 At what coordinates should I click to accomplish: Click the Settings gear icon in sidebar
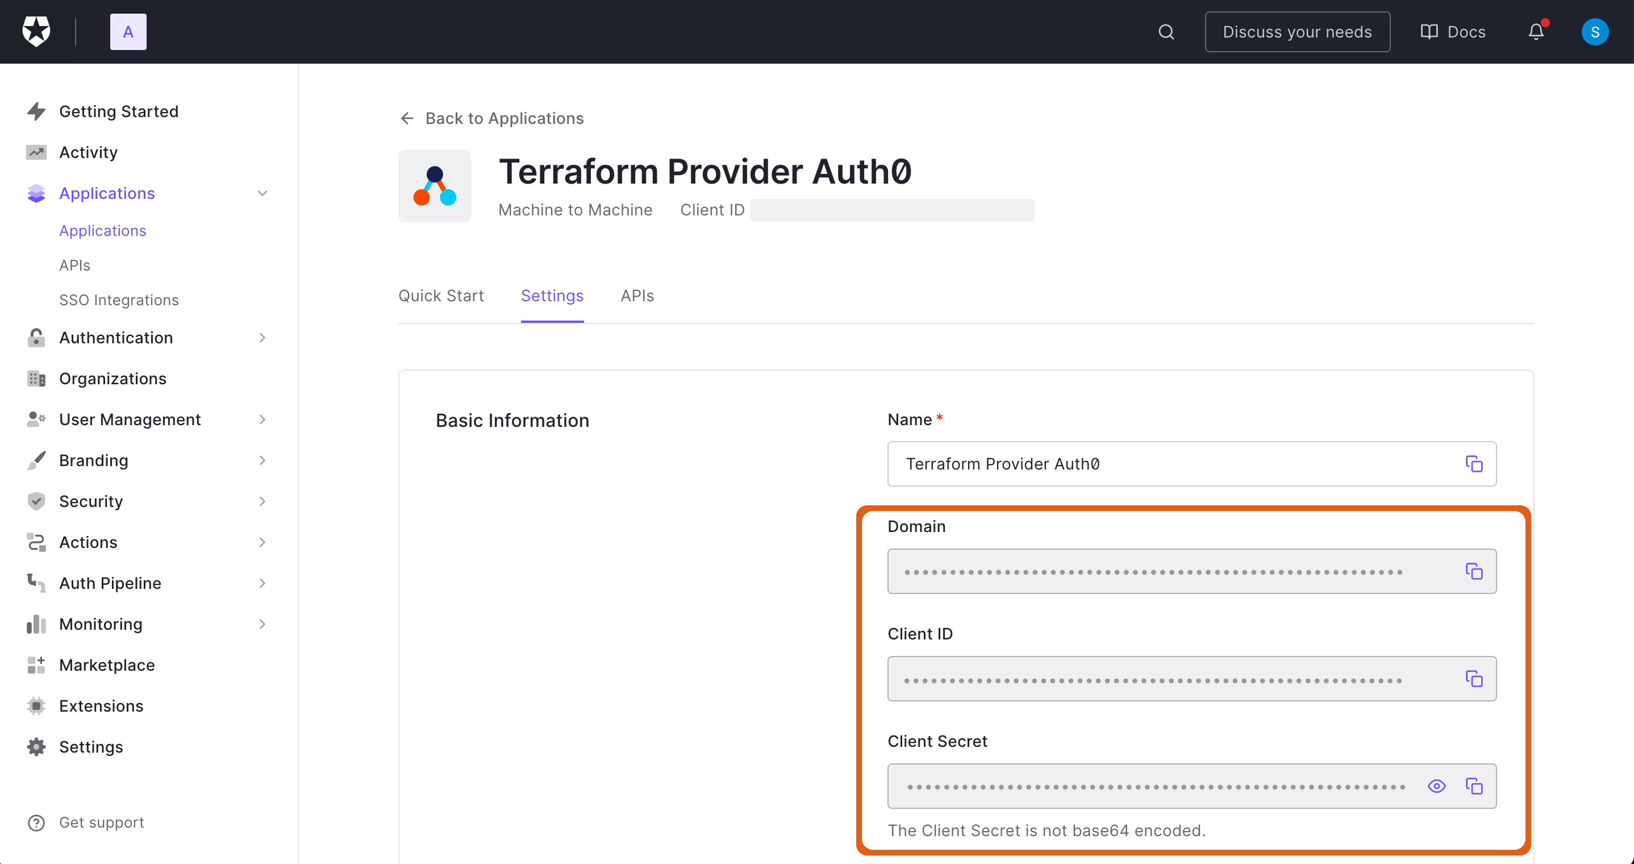(x=36, y=747)
